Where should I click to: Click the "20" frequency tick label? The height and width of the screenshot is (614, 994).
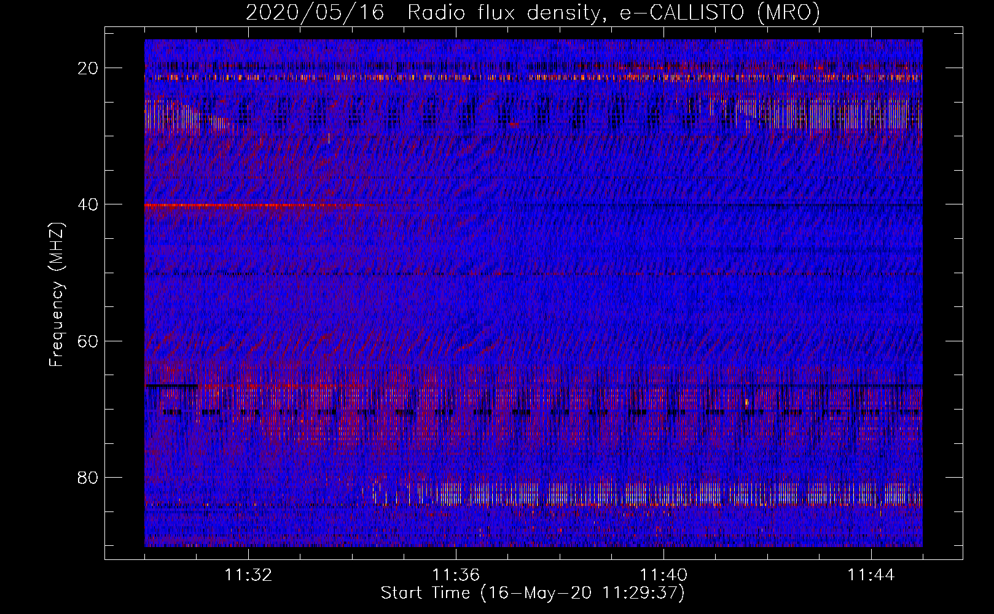(88, 68)
